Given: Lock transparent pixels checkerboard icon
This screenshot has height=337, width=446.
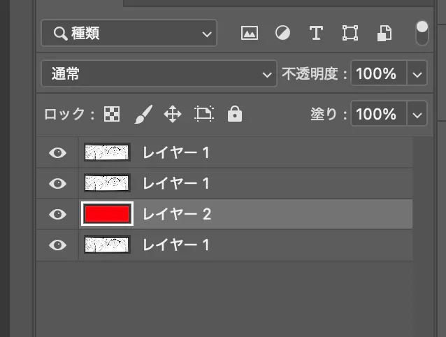Looking at the screenshot, I should click(x=112, y=115).
